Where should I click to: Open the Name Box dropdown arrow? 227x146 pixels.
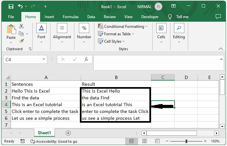coord(44,59)
